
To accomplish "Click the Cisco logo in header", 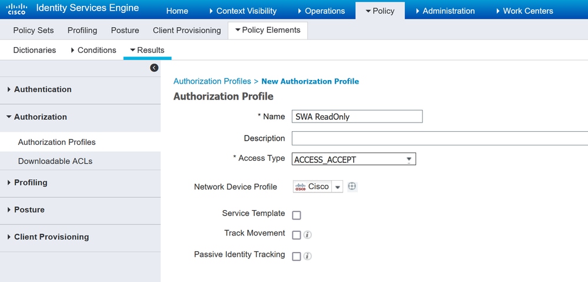I will (16, 9).
